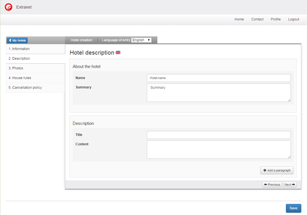Select step 2. Description in the sidebar
Screen dimensions: 307x215
click(x=35, y=59)
